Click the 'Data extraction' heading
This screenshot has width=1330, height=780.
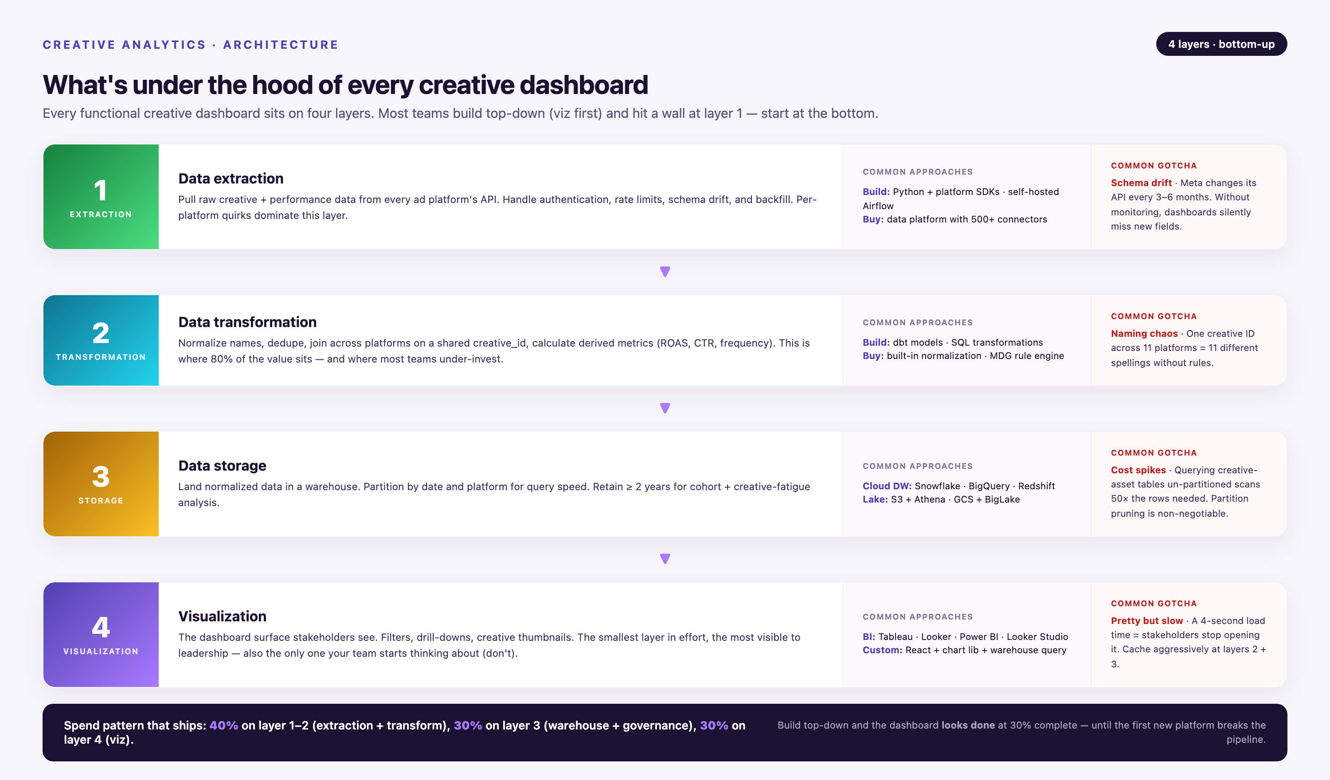(x=231, y=178)
